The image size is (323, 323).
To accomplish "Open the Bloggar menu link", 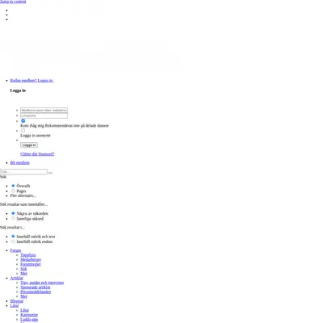I will click(17, 301).
